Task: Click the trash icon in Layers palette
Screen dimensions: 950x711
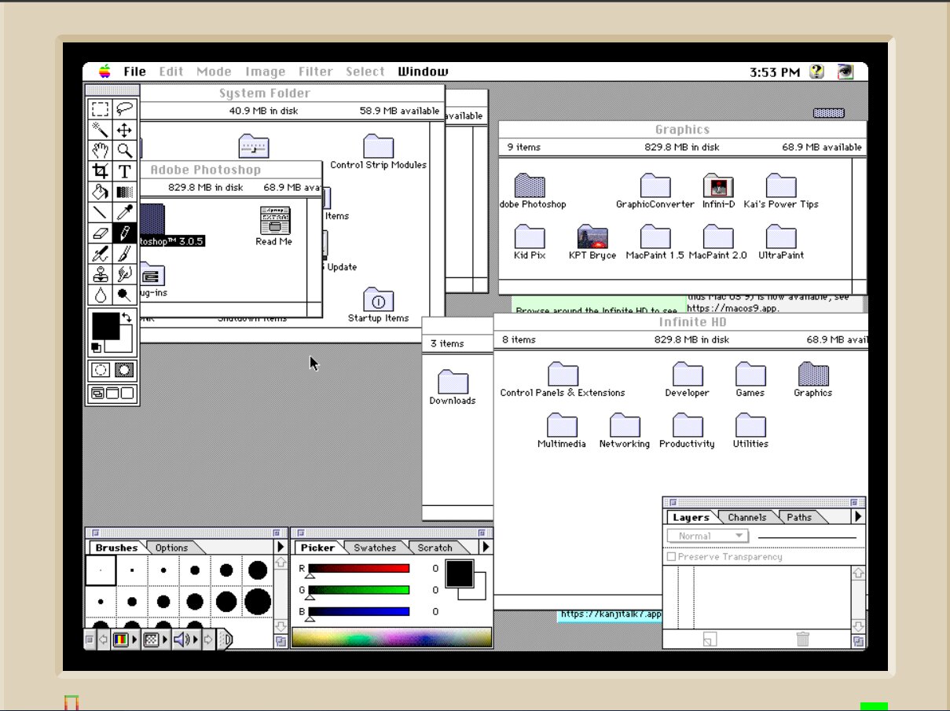Action: (802, 640)
